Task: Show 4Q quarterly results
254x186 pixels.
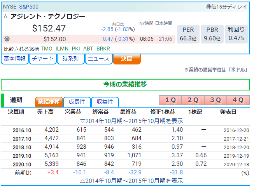Action: point(238,100)
